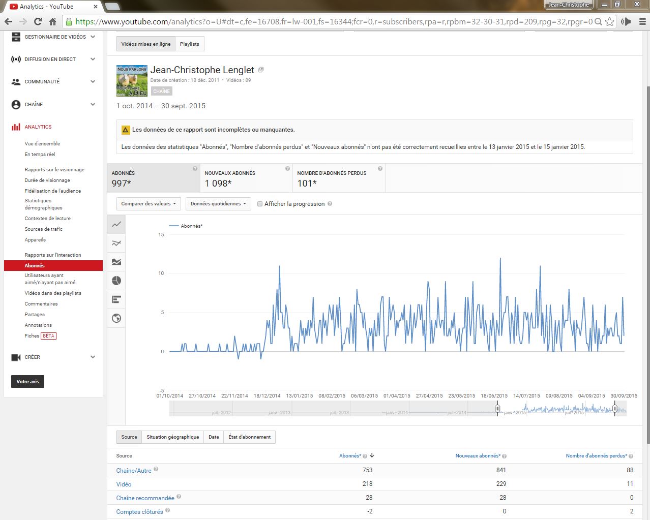This screenshot has width=650, height=520.
Task: Click channel thumbnail image
Action: 132,81
